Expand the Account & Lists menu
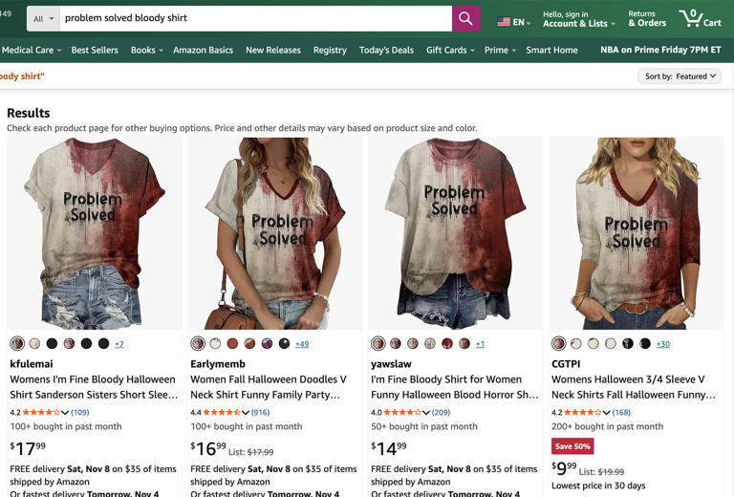The width and height of the screenshot is (734, 497). (x=578, y=19)
